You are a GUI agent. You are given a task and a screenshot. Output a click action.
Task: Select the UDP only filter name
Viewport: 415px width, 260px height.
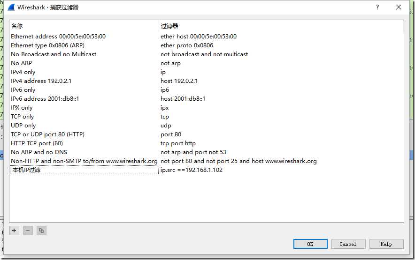[x=23, y=126]
